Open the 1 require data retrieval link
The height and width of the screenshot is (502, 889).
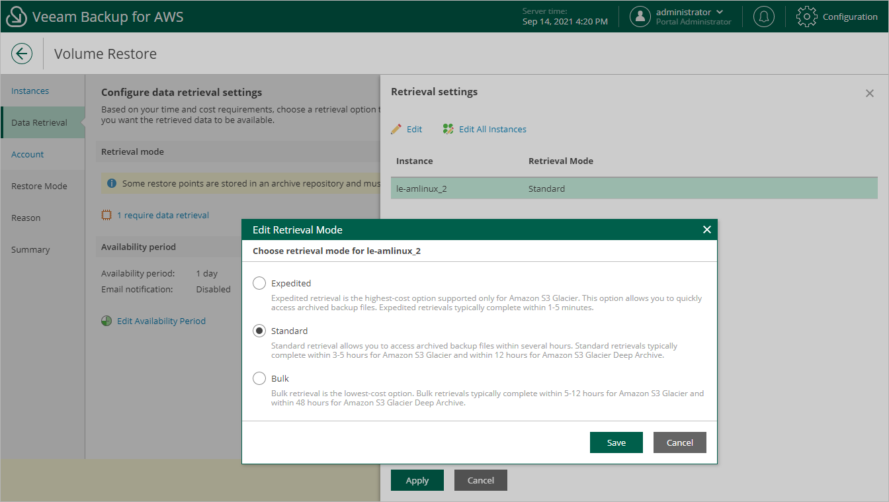(163, 215)
